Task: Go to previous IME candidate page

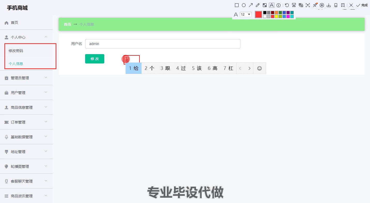Action: 240,68
